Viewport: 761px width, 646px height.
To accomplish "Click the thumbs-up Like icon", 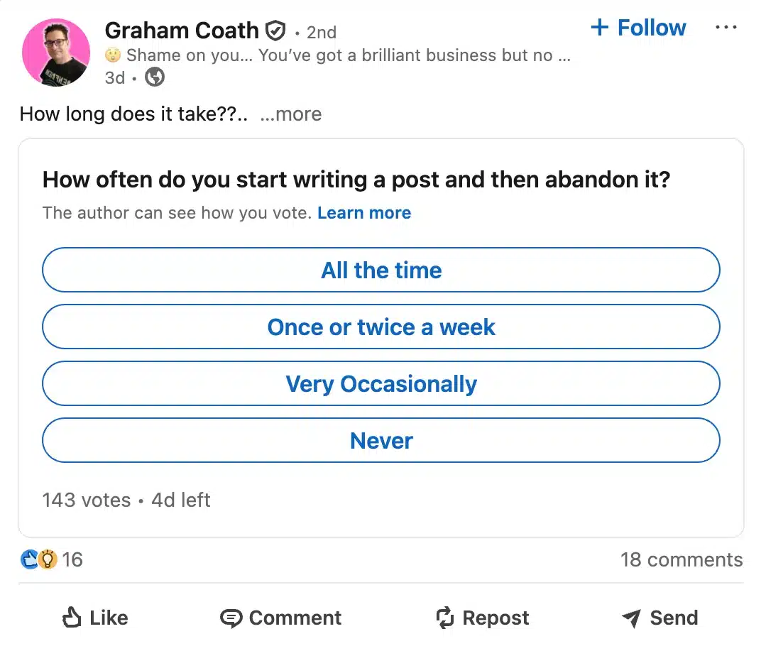I will 72,618.
